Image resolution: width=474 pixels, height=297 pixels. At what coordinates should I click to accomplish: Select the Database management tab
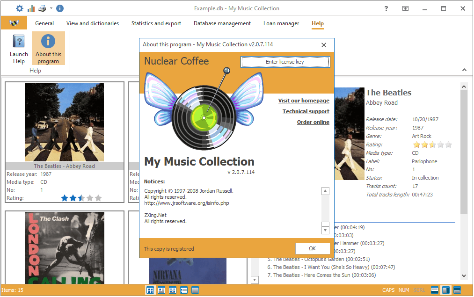(x=222, y=23)
